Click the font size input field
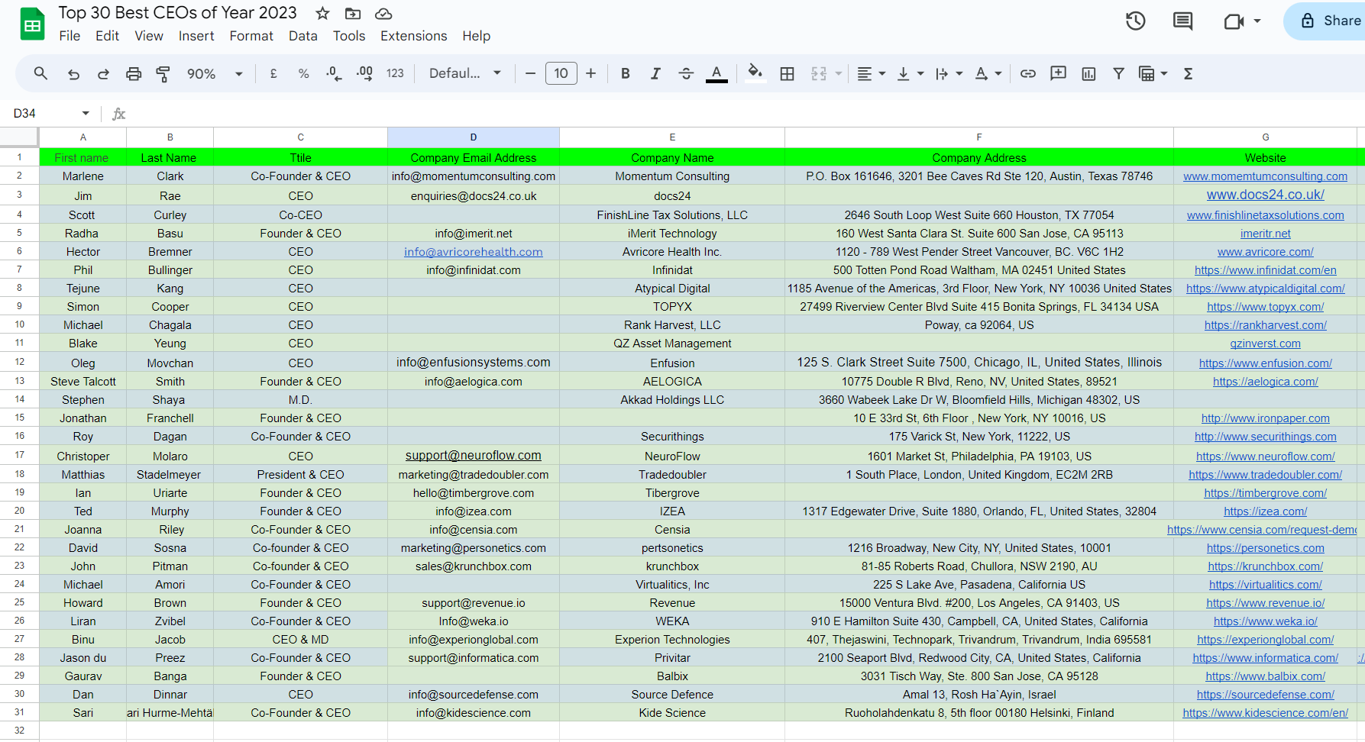1365x742 pixels. pos(561,73)
